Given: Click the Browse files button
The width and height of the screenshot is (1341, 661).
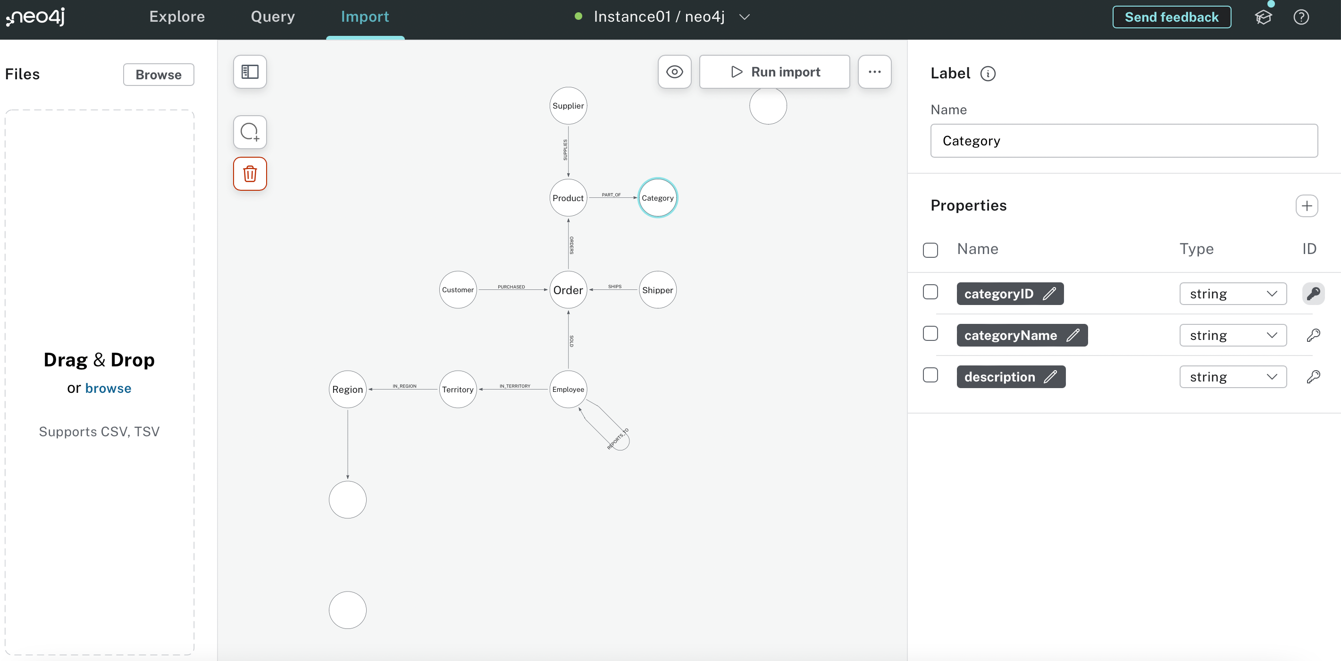Looking at the screenshot, I should coord(158,75).
